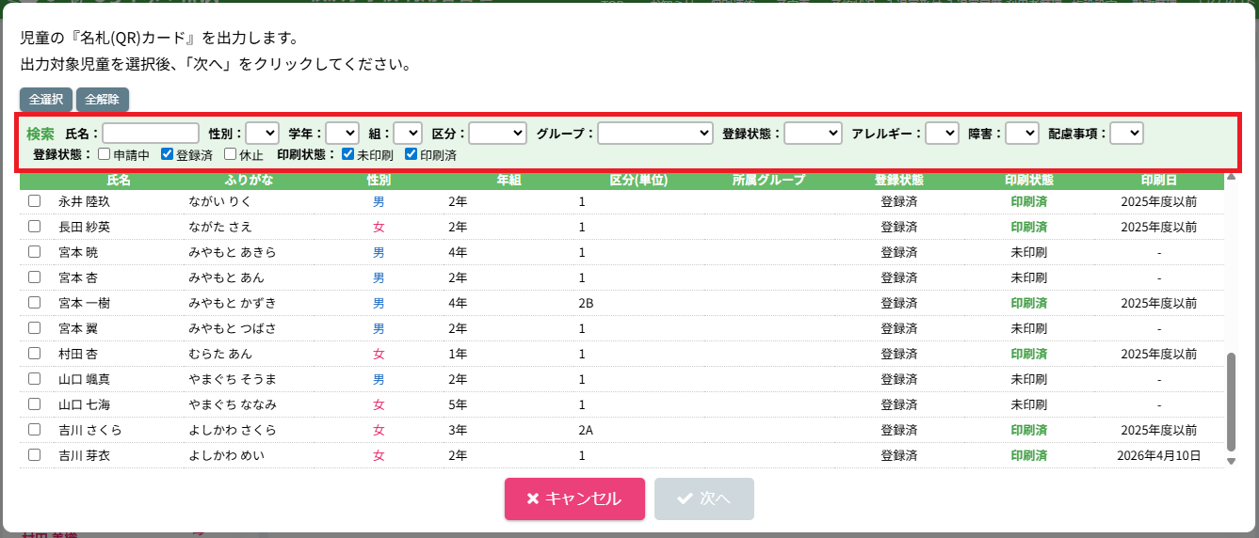Toggle the 休止 checkbox
The height and width of the screenshot is (538, 1259).
tap(230, 154)
